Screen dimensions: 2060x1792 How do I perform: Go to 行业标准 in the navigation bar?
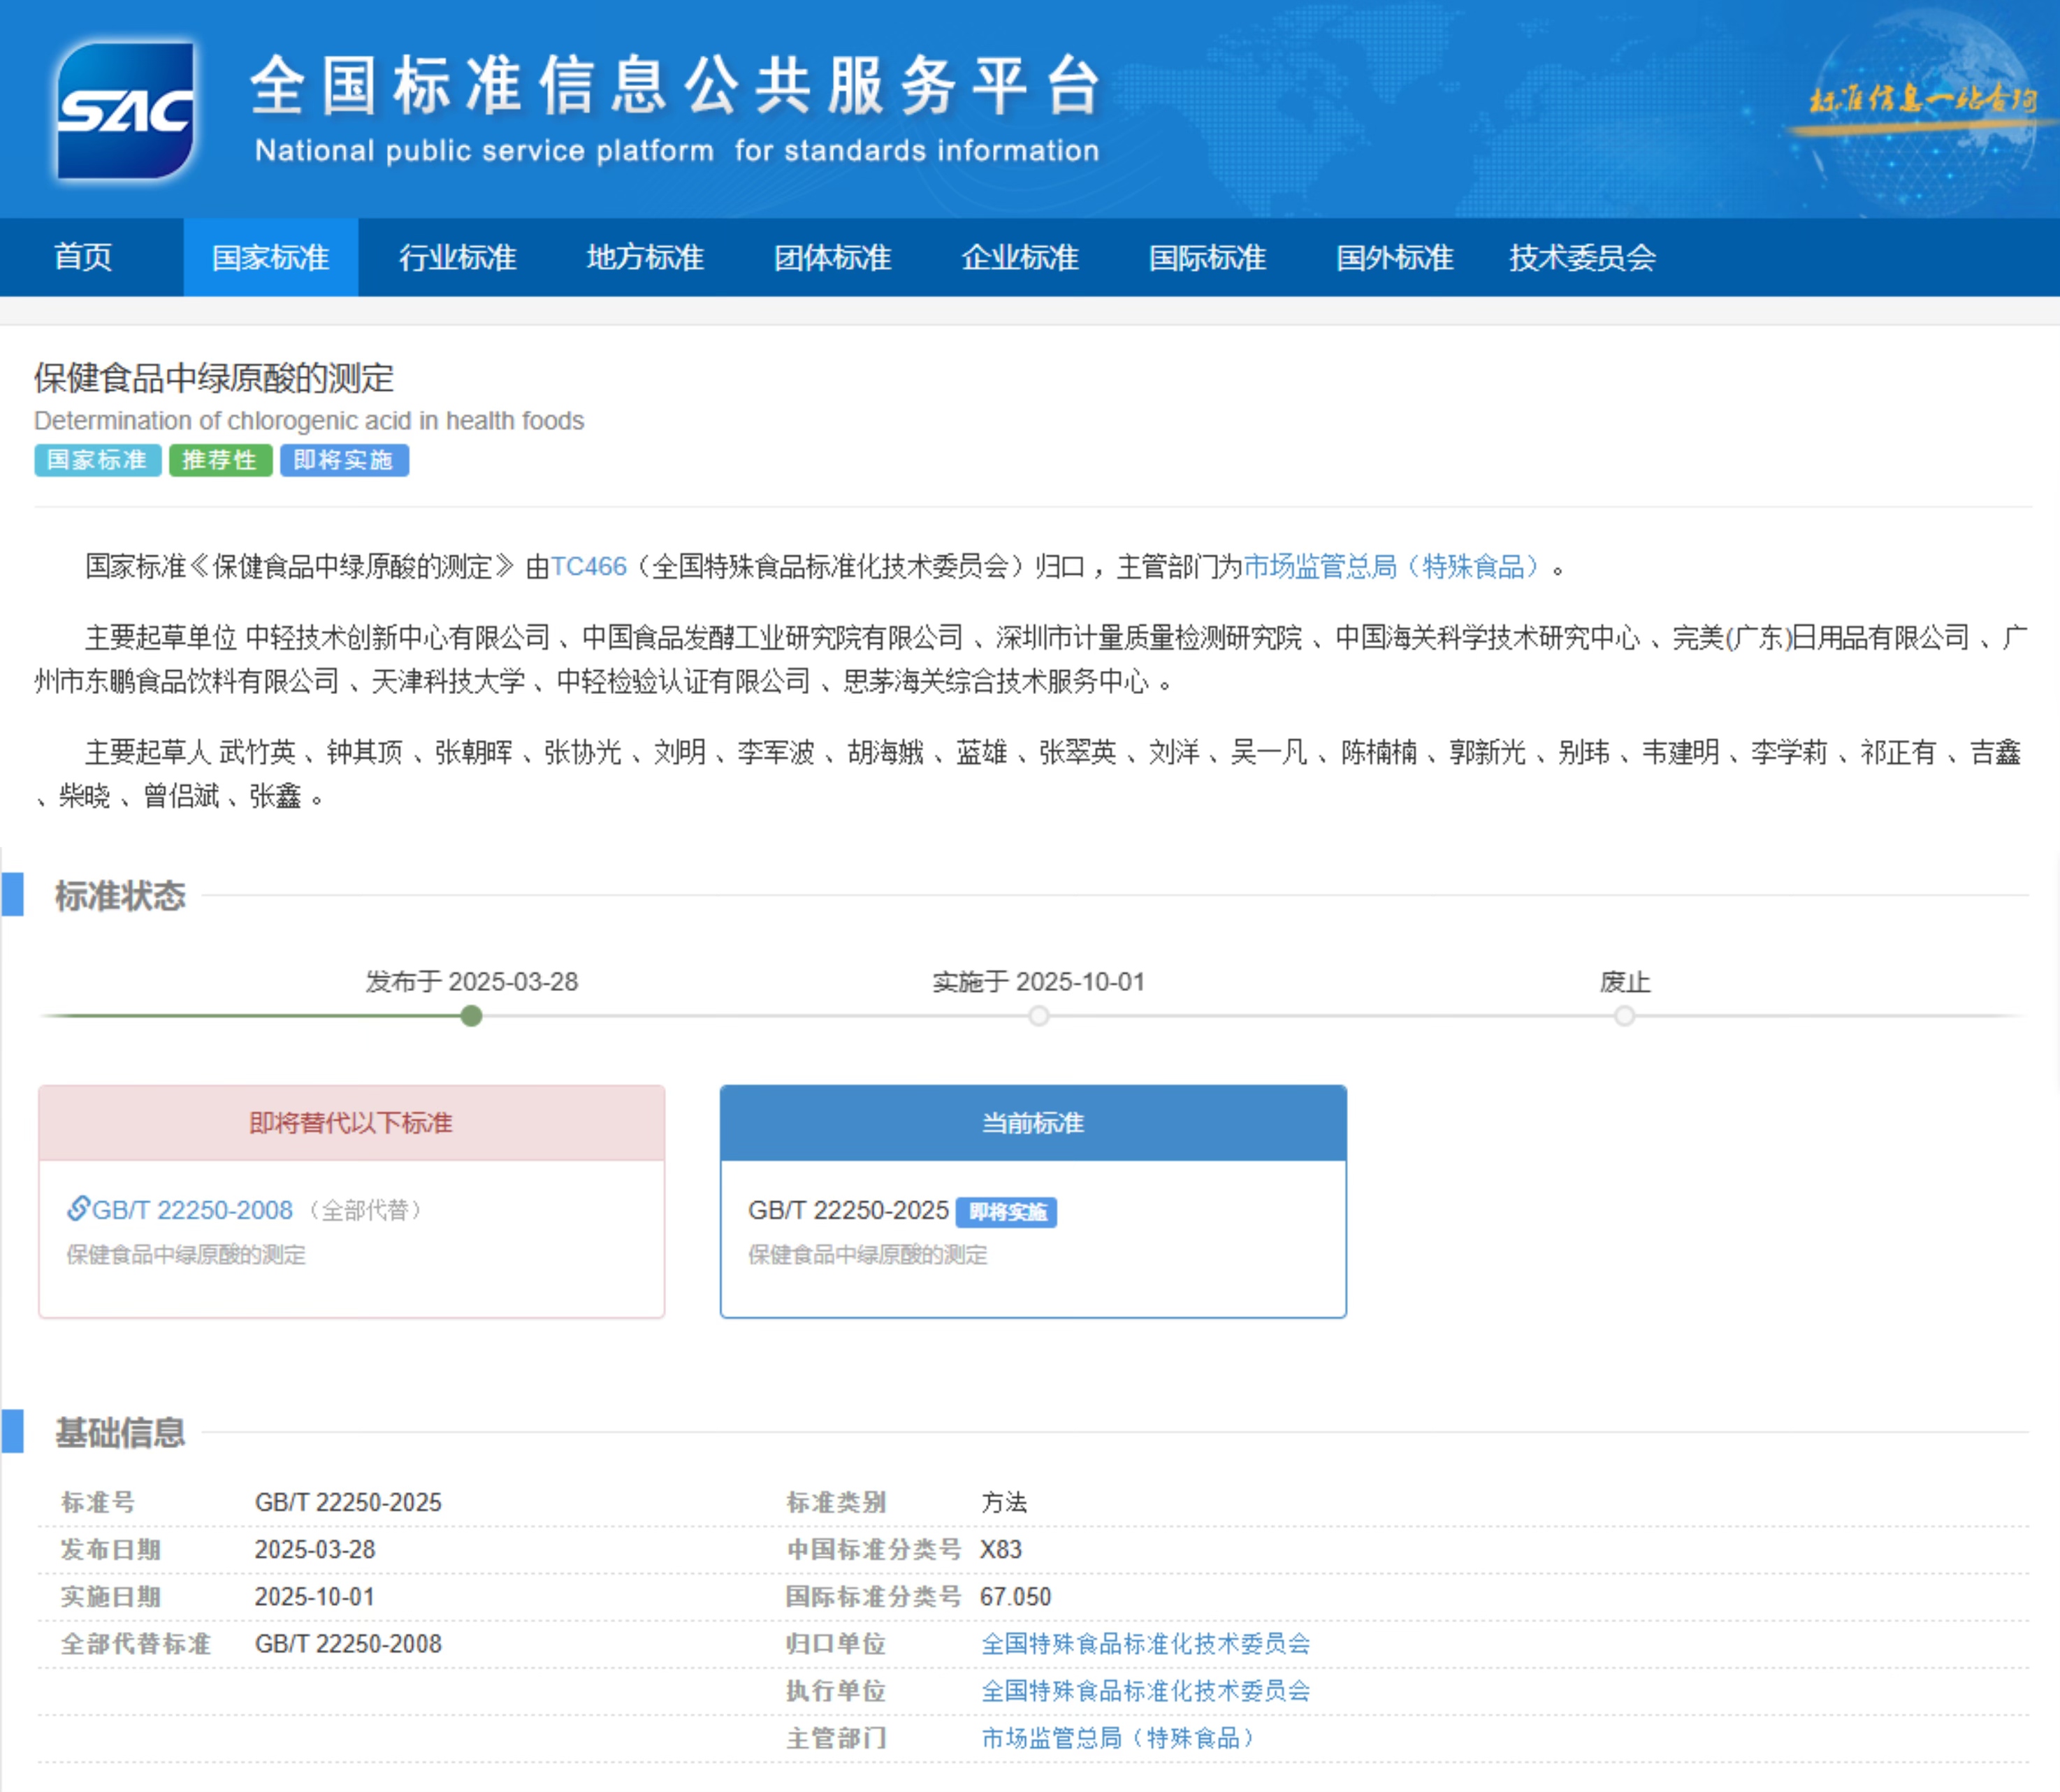pos(458,257)
